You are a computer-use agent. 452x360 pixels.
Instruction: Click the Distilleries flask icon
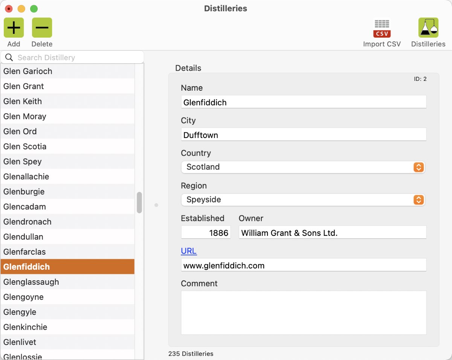tap(428, 28)
